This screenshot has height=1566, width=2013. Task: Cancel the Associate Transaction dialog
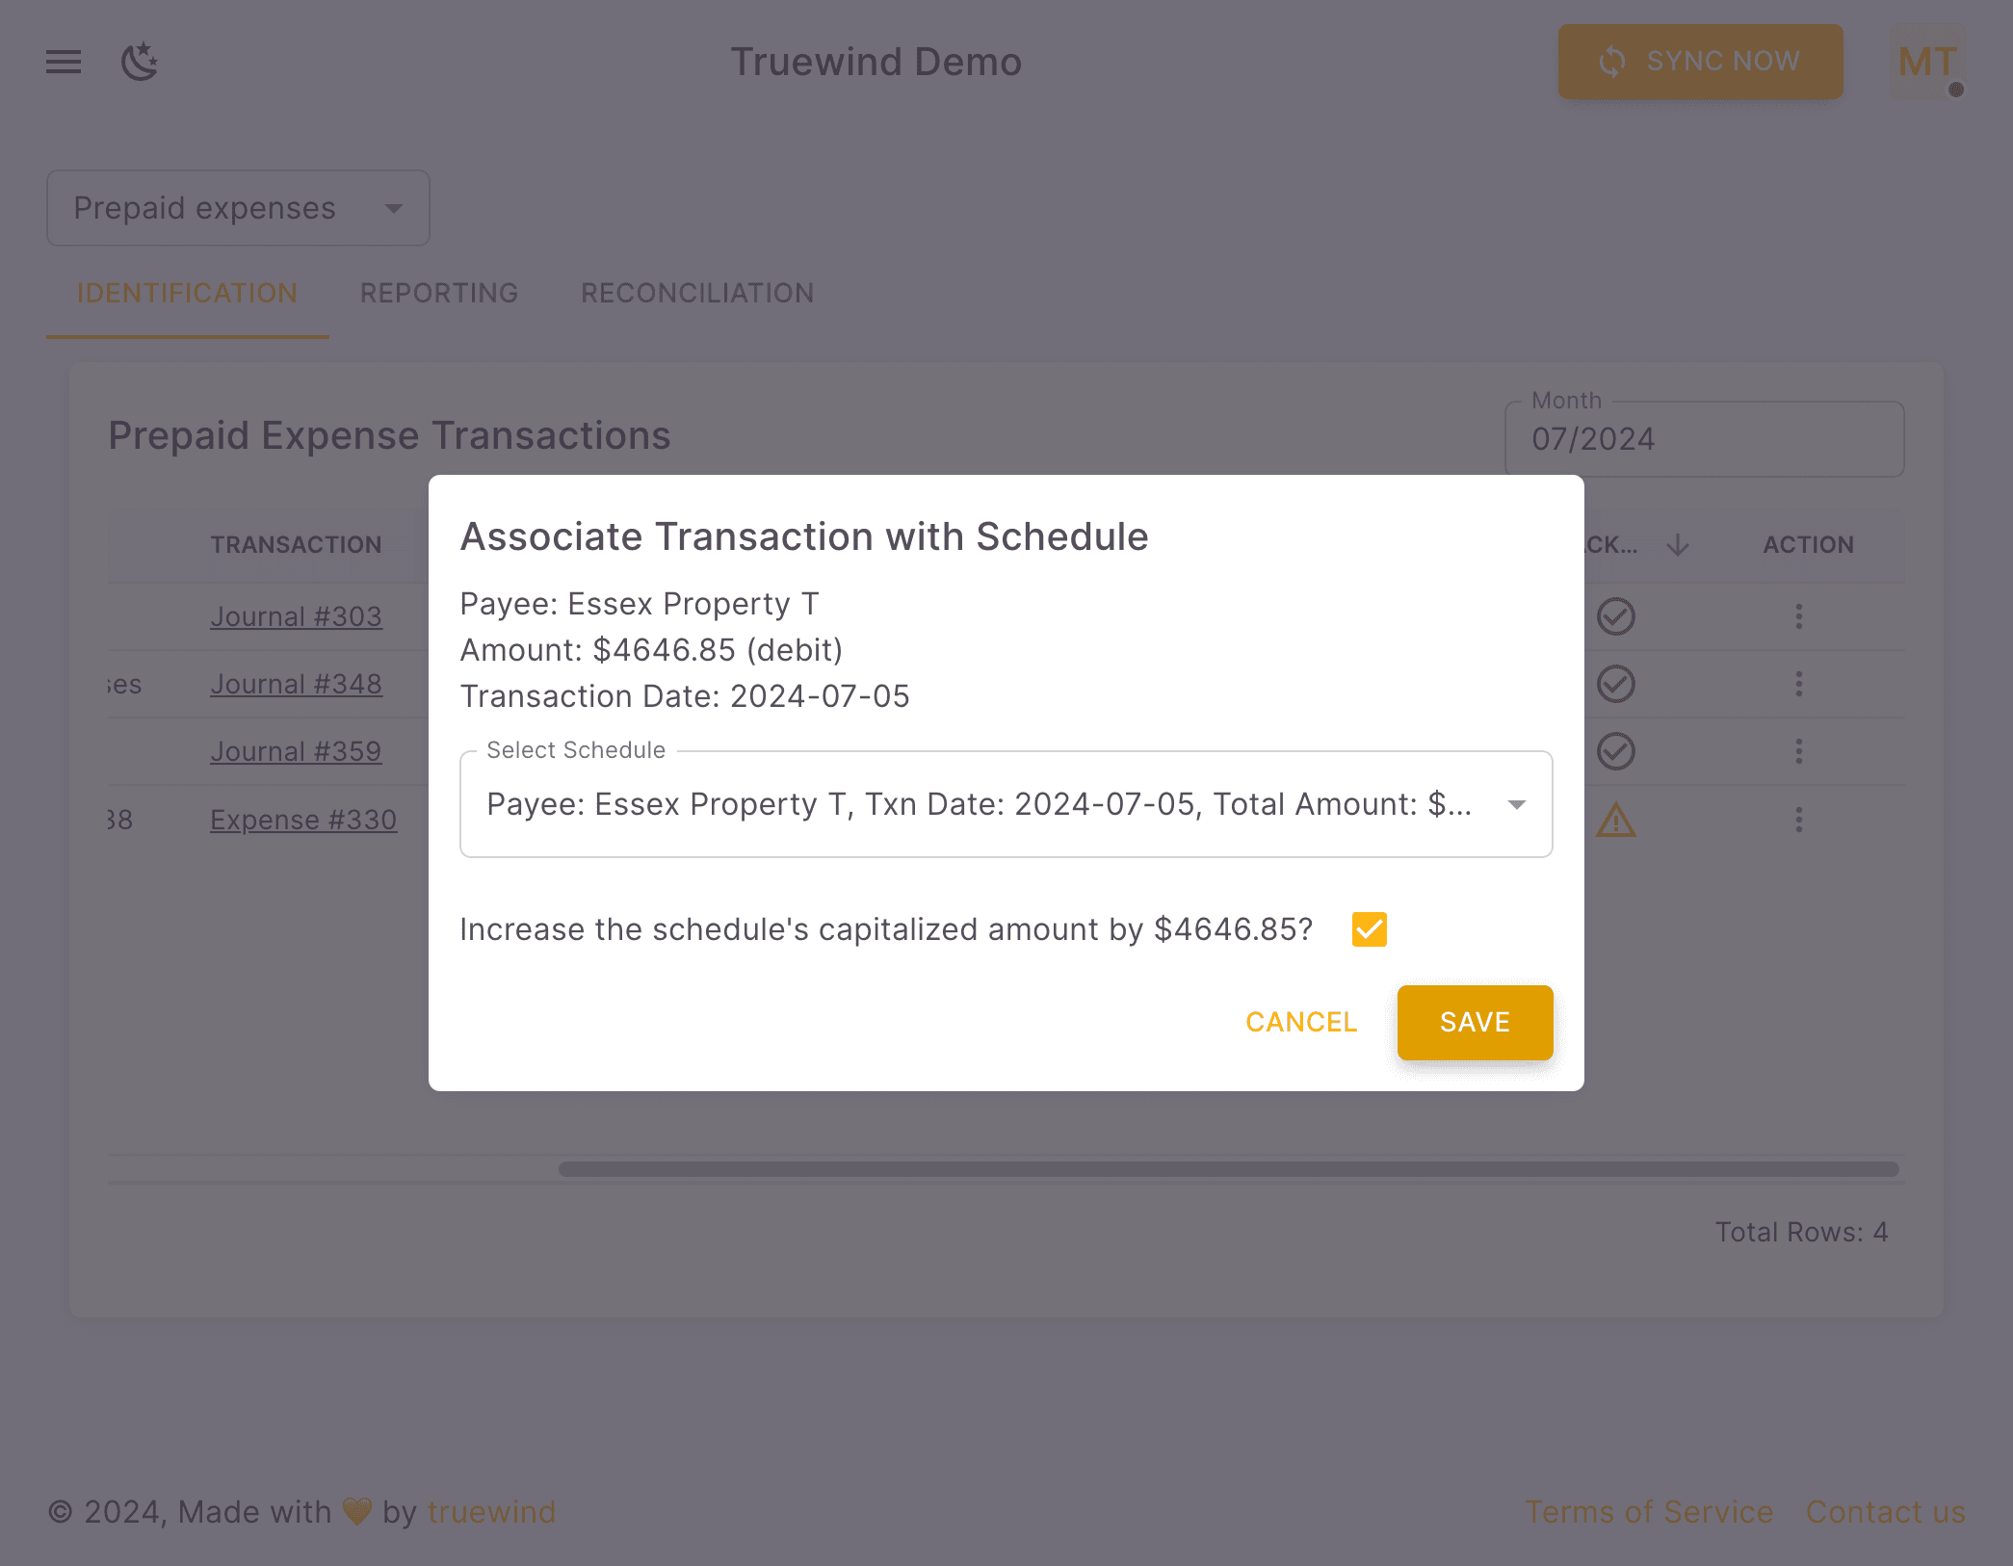click(x=1300, y=1022)
